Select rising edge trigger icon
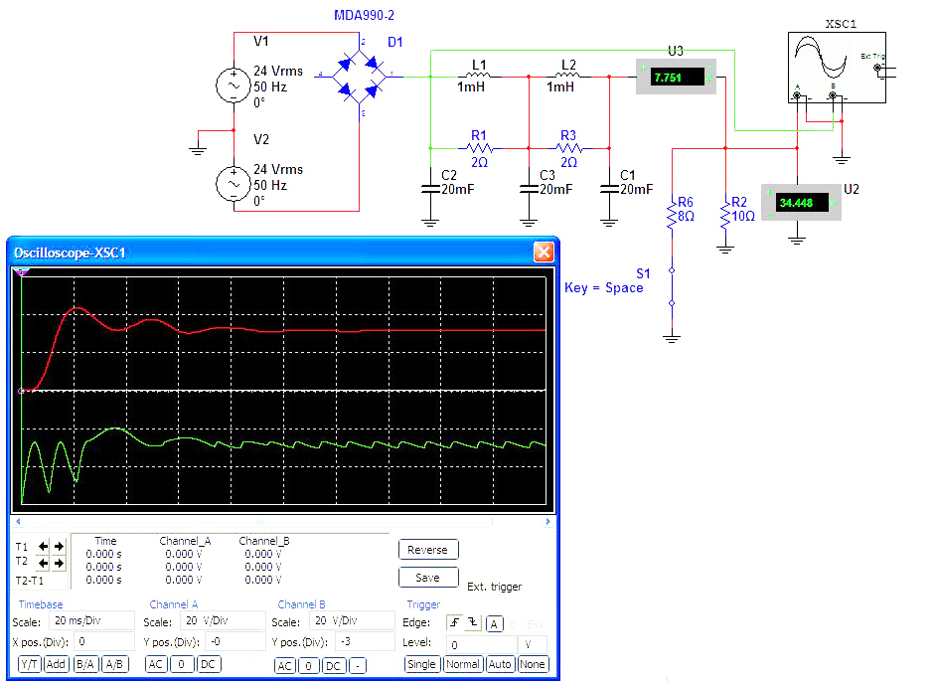This screenshot has width=934, height=682. click(x=454, y=623)
